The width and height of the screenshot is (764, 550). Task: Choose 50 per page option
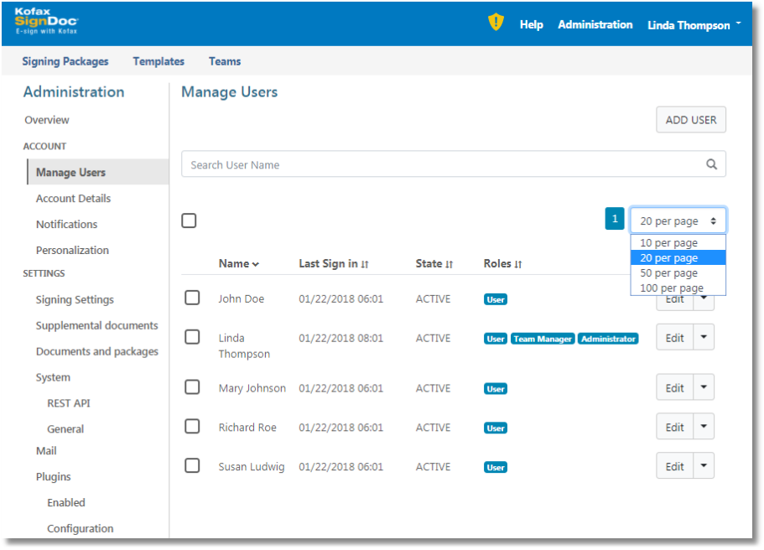coord(668,273)
